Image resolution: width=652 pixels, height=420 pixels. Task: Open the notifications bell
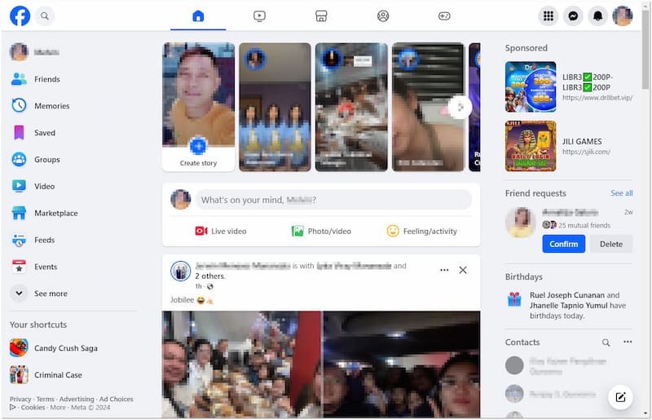pos(598,15)
